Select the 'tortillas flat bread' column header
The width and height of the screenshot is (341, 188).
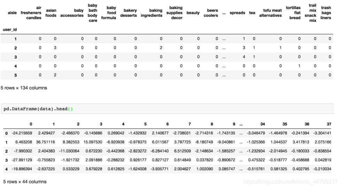(x=293, y=13)
